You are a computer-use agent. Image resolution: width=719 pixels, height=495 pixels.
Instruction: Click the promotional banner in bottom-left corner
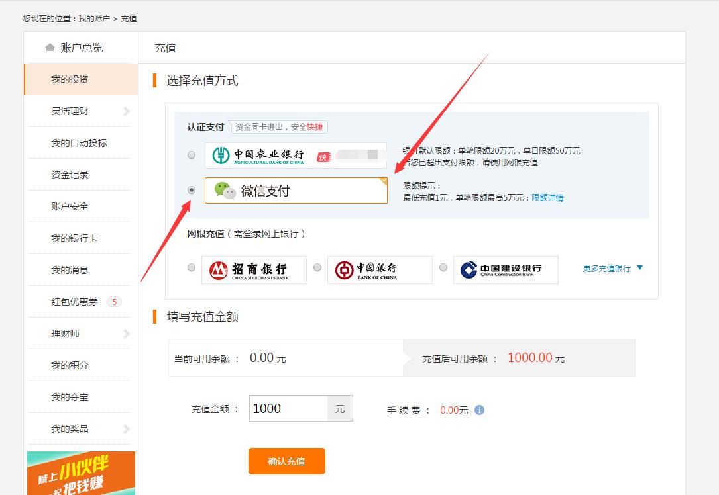pos(80,472)
